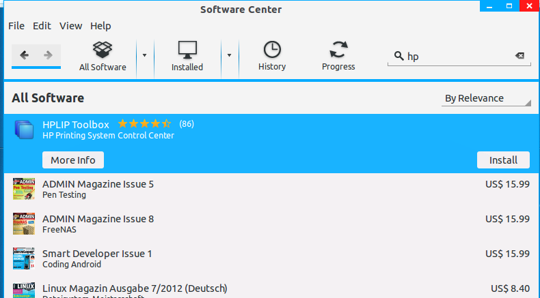Go forward with the right arrow button
Screen dimensions: 540x298
pos(49,55)
